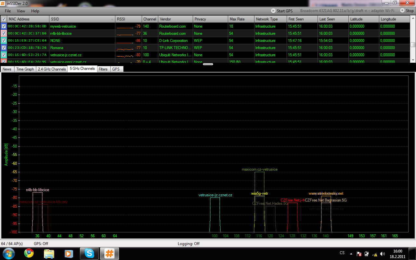This screenshot has width=416, height=260.
Task: Open Windows Explorer folder icon in taskbar
Action: point(49,253)
